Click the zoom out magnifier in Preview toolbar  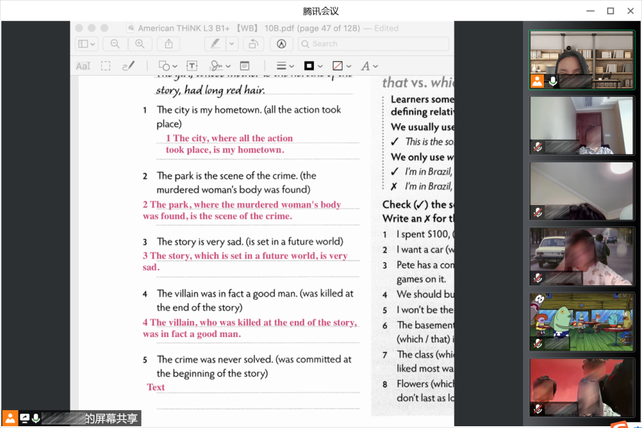pyautogui.click(x=115, y=44)
